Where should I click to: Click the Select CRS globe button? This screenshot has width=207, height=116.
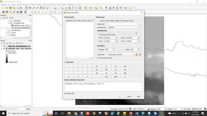pos(140,54)
